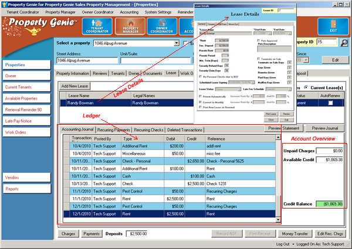Click into the Street Address field

click(87, 60)
